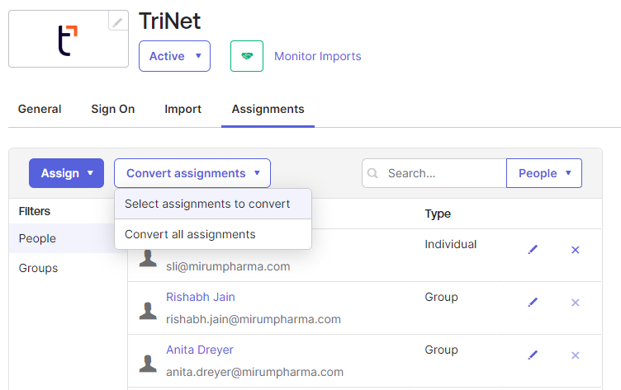
Task: Open the People search scope dropdown
Action: (x=543, y=173)
